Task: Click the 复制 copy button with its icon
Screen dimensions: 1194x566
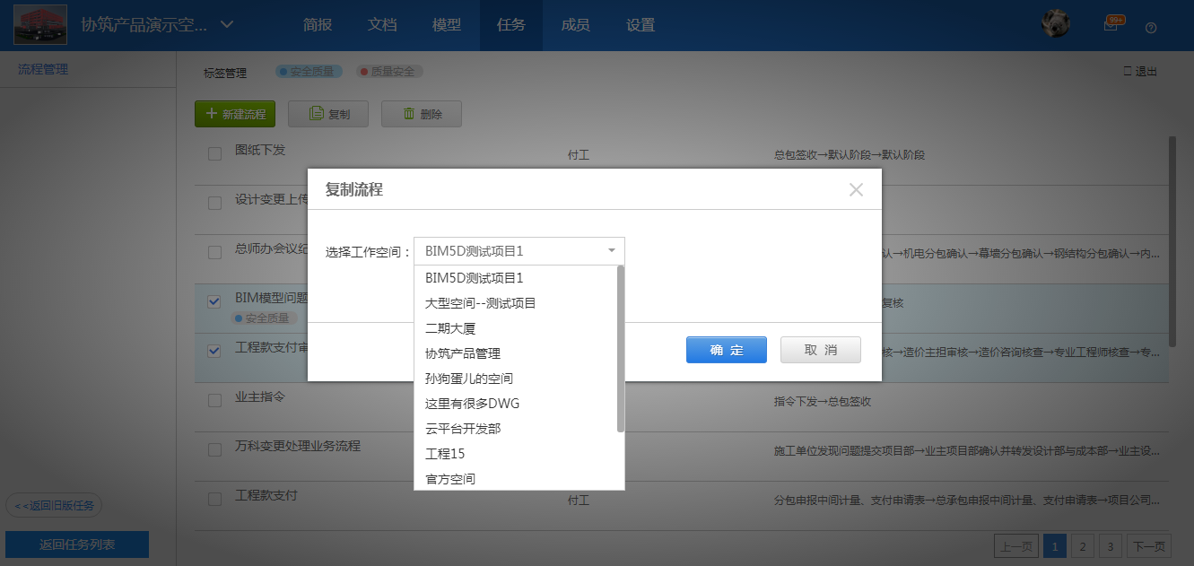Action: [328, 114]
